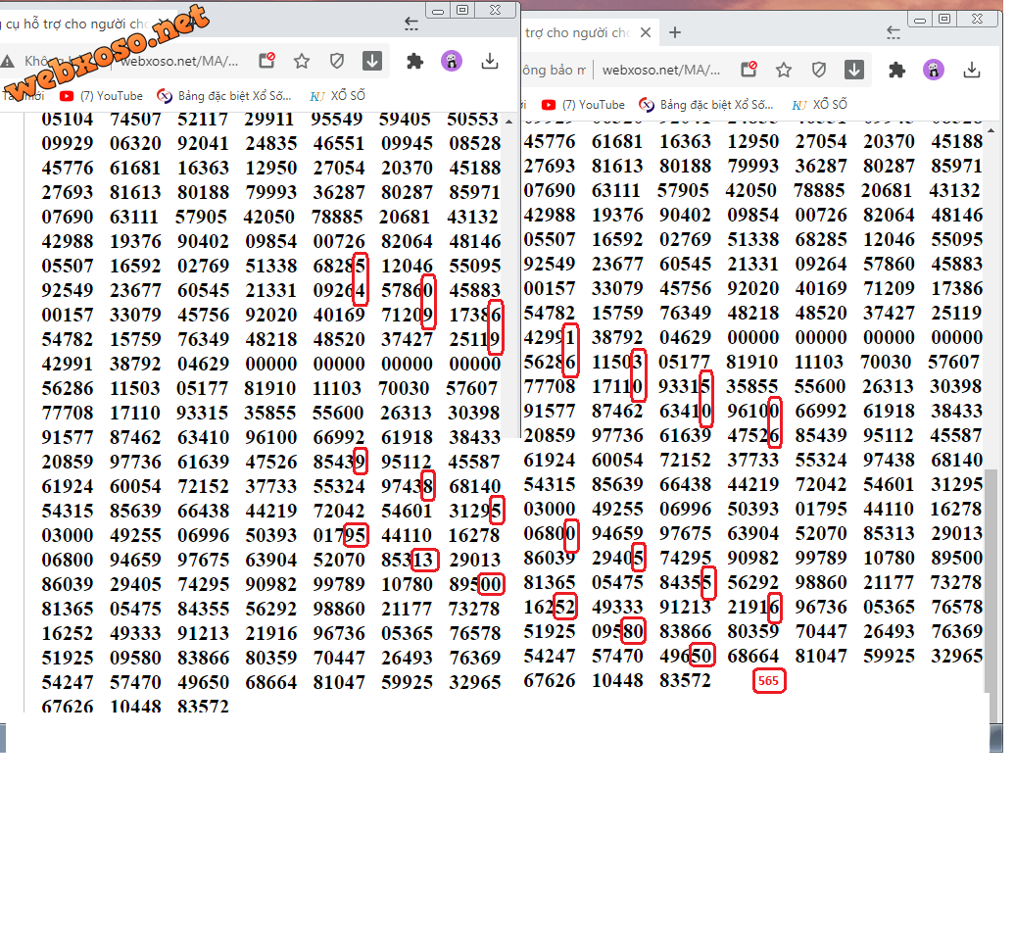
Task: Click the shield icon in the right address bar
Action: (819, 70)
